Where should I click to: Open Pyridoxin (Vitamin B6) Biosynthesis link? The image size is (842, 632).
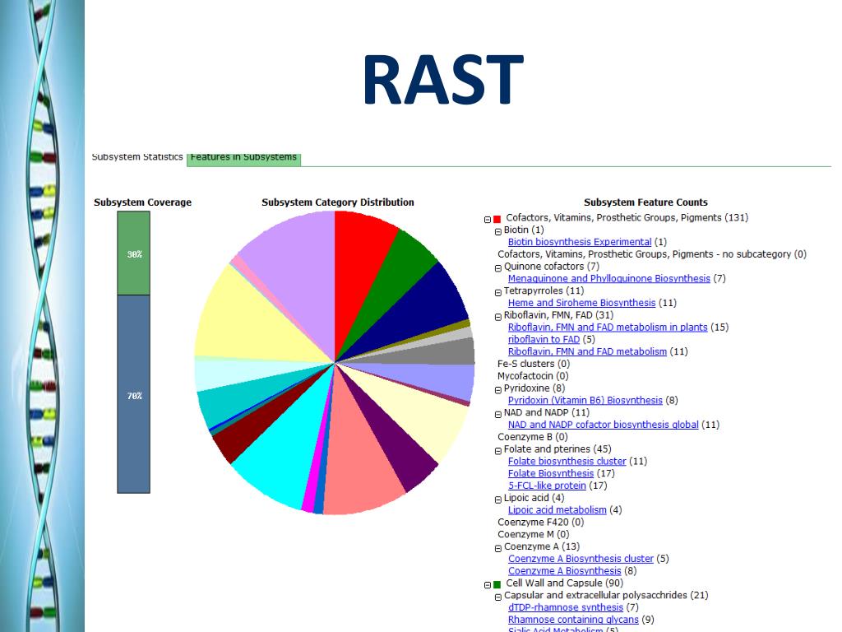[x=585, y=401]
